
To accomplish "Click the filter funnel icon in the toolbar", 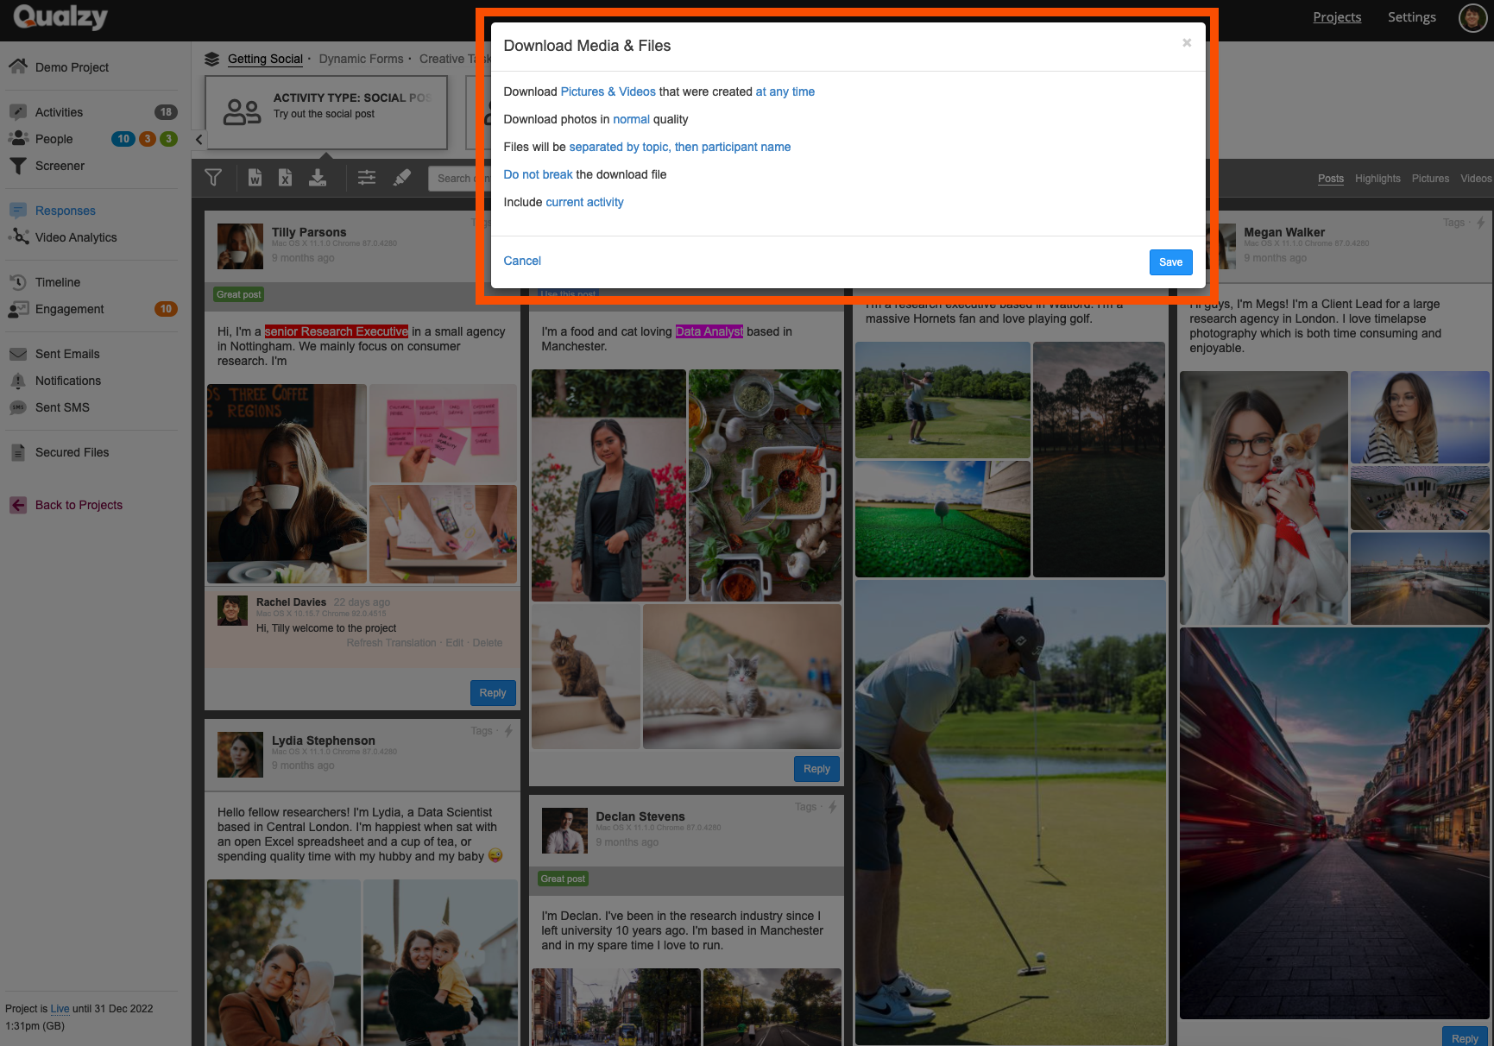I will click(x=213, y=178).
